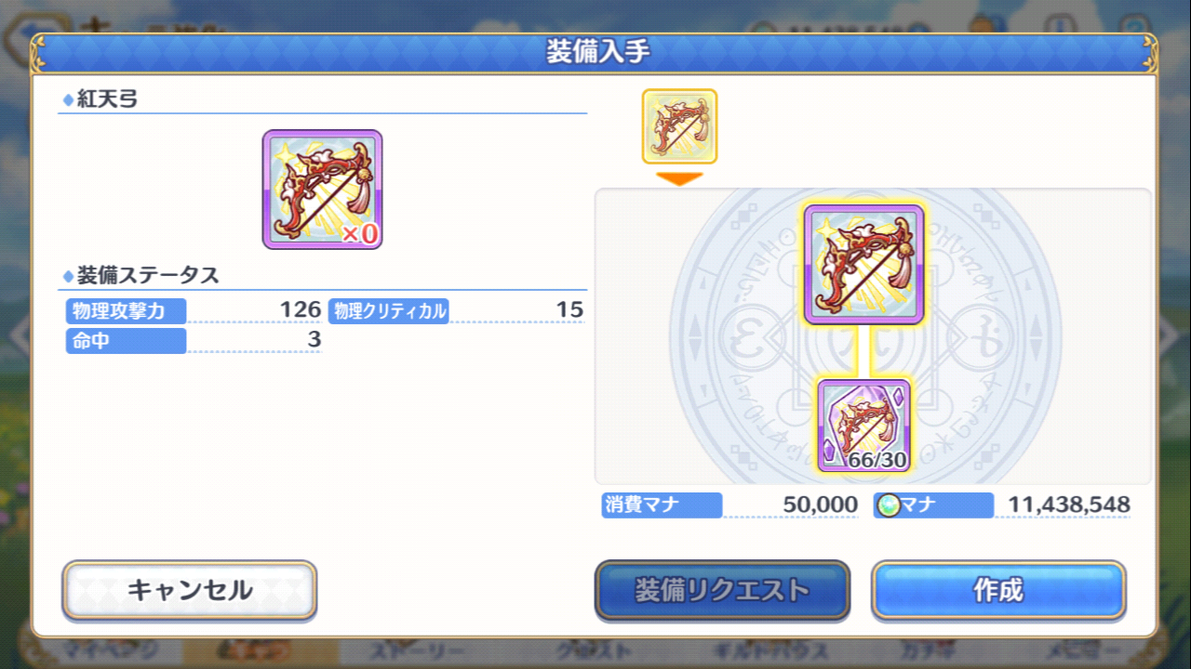Tap the 紅天弓 bow icon showing ×0
This screenshot has width=1191, height=669.
pyautogui.click(x=322, y=190)
